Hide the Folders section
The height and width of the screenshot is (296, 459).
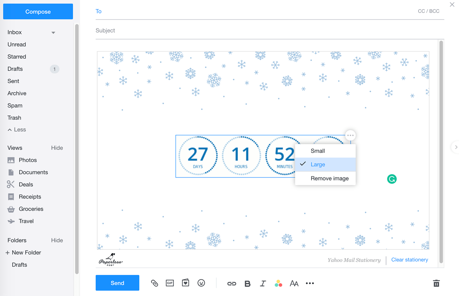coord(57,240)
